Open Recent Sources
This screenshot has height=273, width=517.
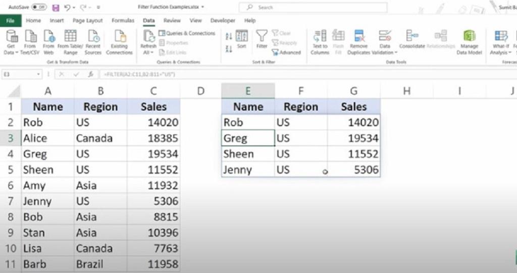[93, 42]
